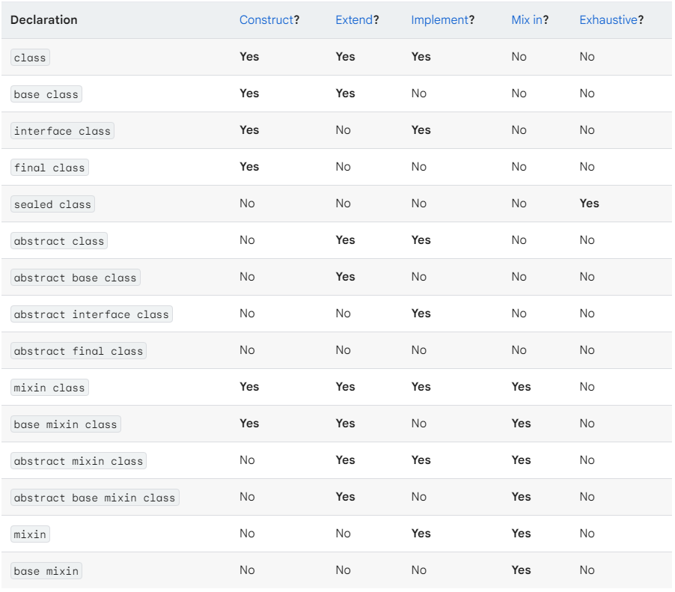Viewport: 675px width, 592px height.
Task: Click the 'abstract base mixin class' label
Action: pyautogui.click(x=94, y=498)
